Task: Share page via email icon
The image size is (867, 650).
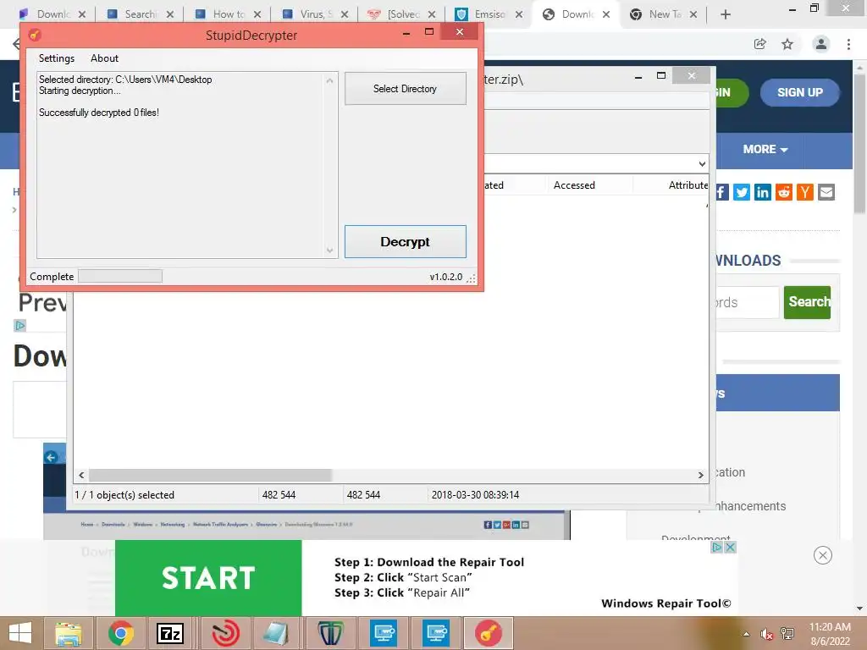Action: coord(826,192)
